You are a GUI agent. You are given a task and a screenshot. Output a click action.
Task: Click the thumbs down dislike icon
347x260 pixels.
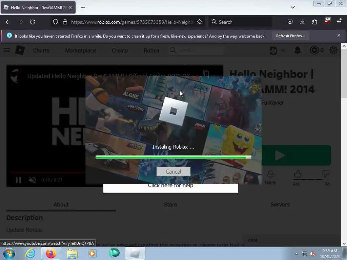pos(326,174)
